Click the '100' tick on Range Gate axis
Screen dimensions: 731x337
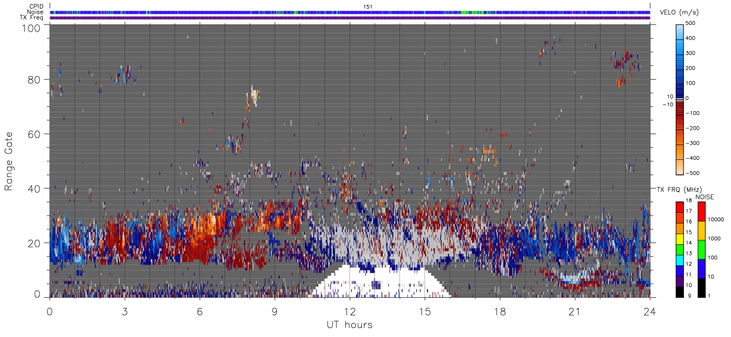click(32, 27)
